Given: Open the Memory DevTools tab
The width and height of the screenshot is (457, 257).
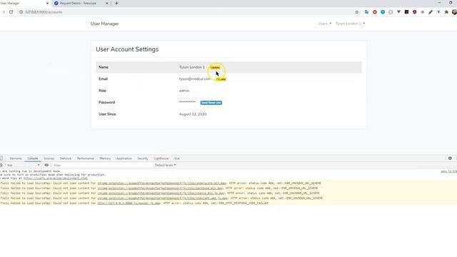Looking at the screenshot, I should click(x=105, y=158).
